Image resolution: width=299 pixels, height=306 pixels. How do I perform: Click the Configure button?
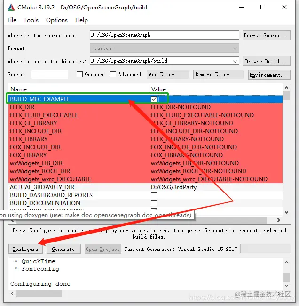click(25, 249)
